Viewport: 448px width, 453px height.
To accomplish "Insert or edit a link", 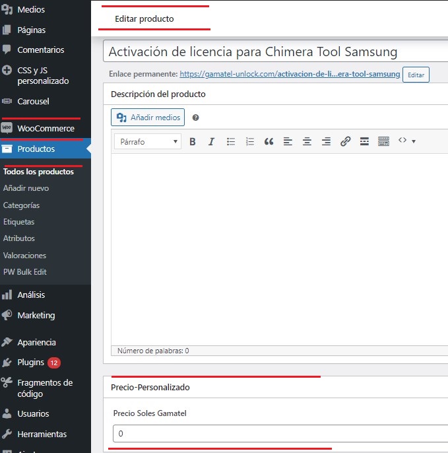I will click(x=345, y=141).
